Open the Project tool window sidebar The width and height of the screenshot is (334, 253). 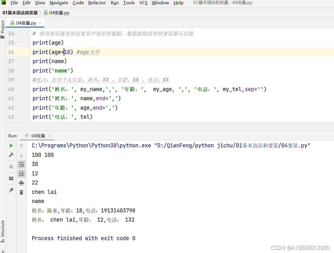pos(3,29)
